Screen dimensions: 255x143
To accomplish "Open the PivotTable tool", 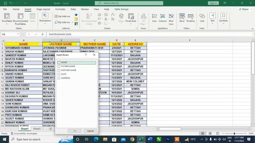I will tap(7, 19).
